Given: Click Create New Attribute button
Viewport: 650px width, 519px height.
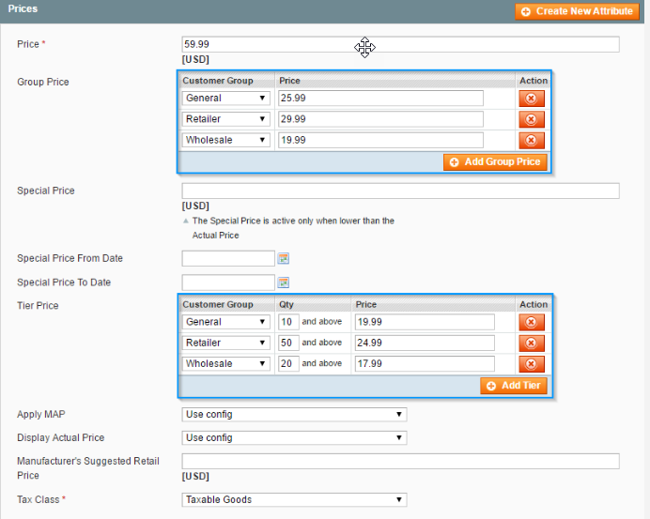Looking at the screenshot, I should click(577, 11).
